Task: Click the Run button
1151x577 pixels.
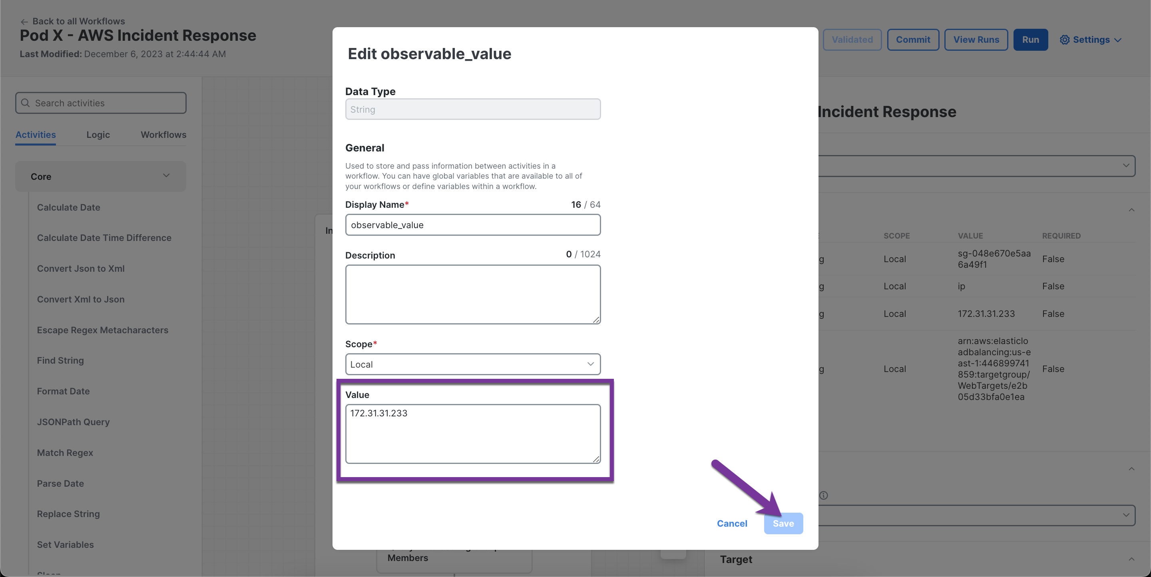Action: [x=1030, y=40]
